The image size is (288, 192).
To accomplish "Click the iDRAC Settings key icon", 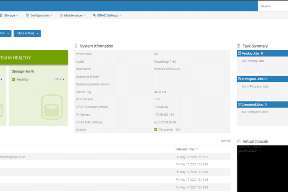I will (94, 15).
